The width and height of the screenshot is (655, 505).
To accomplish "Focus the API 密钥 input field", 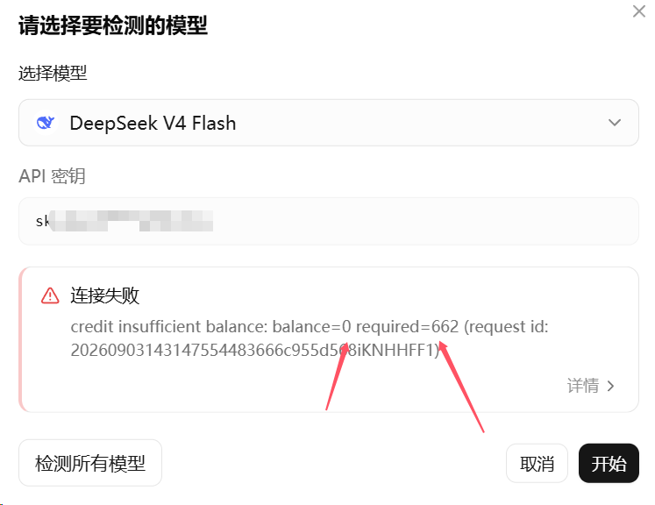I will (x=328, y=221).
